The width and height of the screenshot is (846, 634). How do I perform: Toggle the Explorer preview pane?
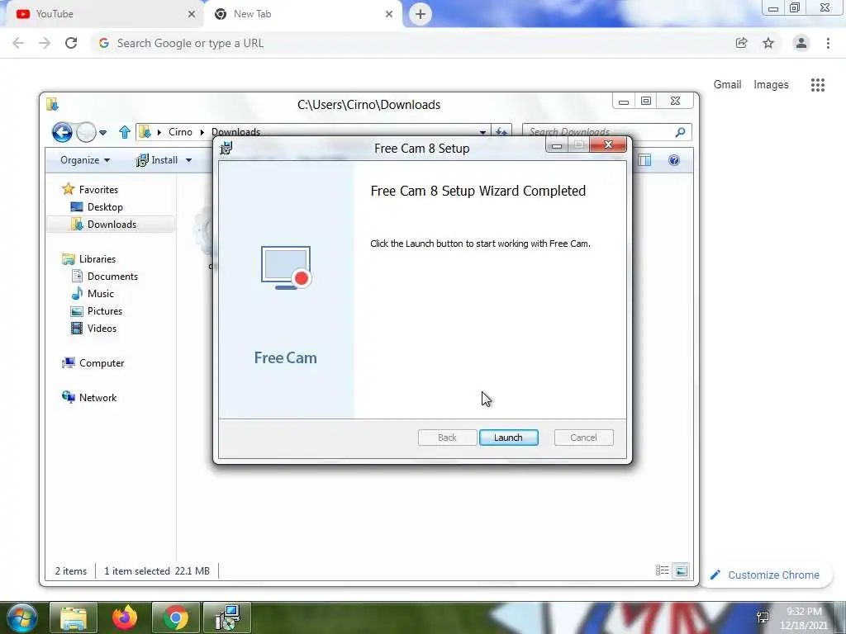[x=644, y=160]
